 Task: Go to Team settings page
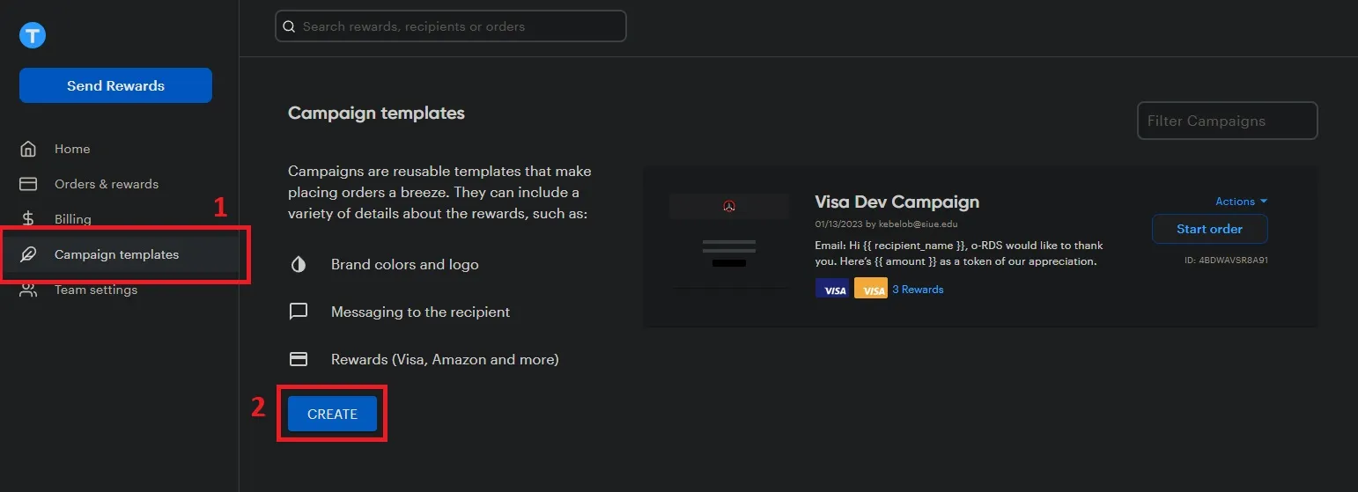96,290
